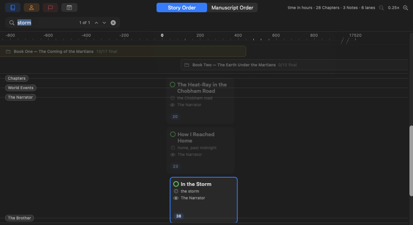Click eye icon on Heat-Ray card
The image size is (413, 225).
coord(172,105)
